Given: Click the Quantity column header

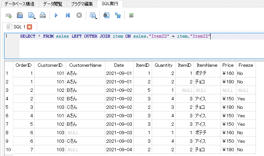Looking at the screenshot, I should (x=163, y=65).
